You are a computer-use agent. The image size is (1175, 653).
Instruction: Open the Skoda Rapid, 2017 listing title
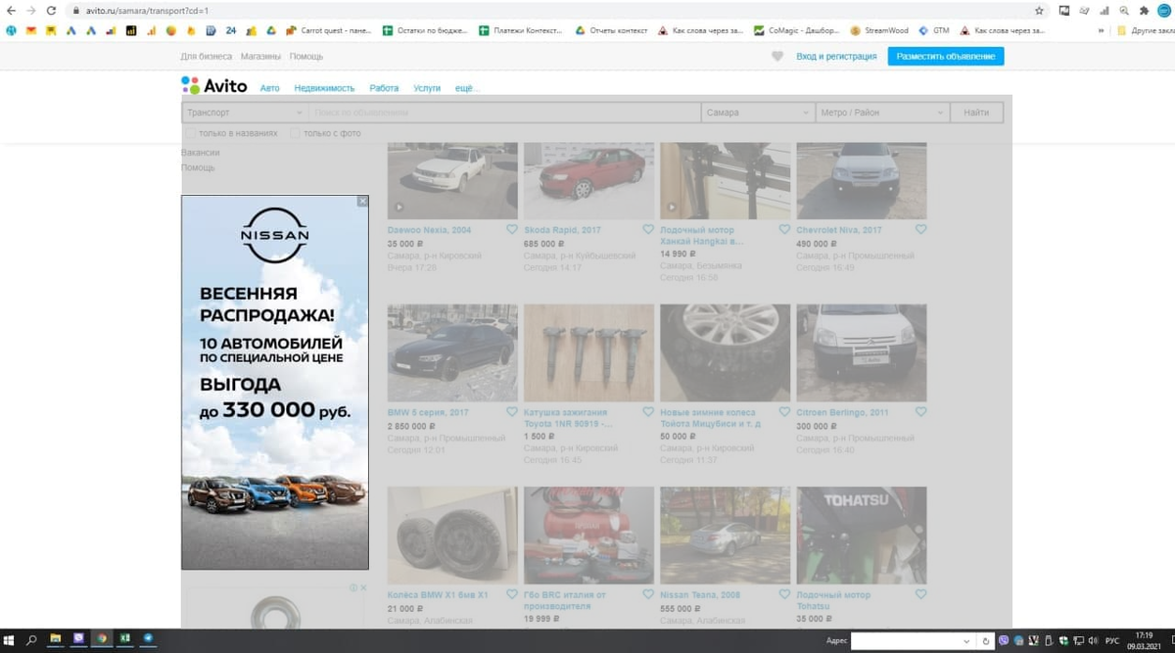(563, 230)
